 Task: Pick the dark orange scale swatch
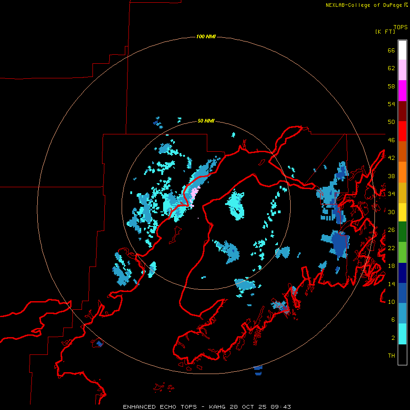(x=402, y=151)
